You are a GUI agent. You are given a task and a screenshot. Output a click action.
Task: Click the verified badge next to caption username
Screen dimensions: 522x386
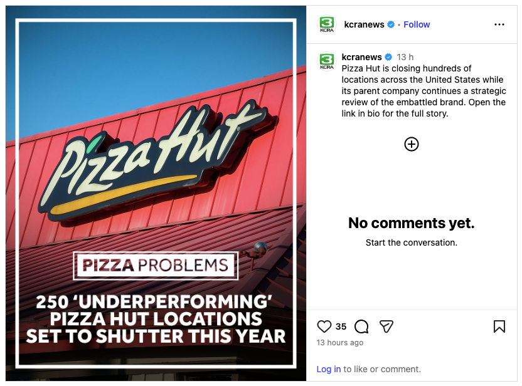[388, 57]
